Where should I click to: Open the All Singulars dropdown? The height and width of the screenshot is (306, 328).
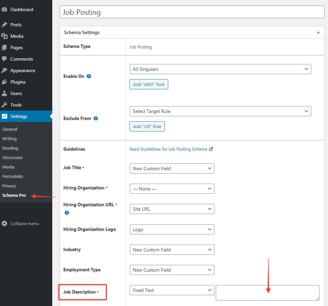pyautogui.click(x=220, y=69)
